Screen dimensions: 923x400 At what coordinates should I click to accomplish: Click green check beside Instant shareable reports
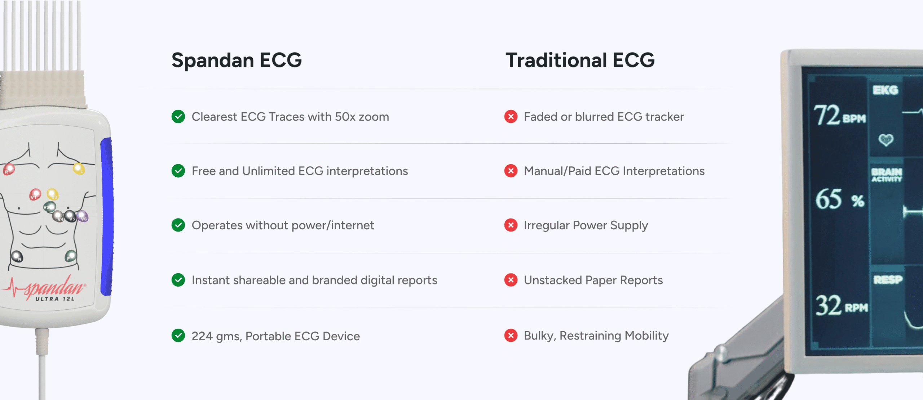178,280
